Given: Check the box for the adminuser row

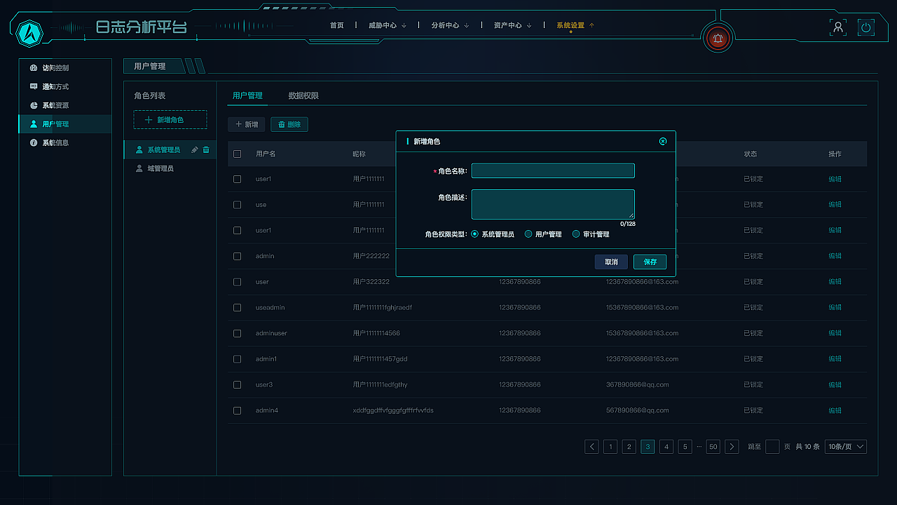Looking at the screenshot, I should (x=237, y=333).
